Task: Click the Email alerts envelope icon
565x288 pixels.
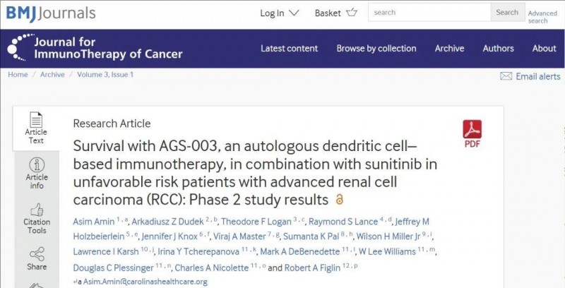Action: pyautogui.click(x=506, y=76)
